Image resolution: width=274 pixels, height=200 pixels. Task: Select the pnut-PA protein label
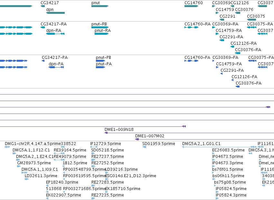(104, 64)
